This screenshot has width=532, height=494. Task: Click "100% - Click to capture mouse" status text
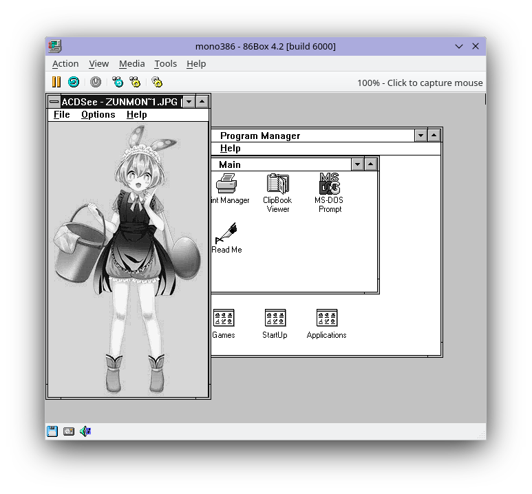(x=420, y=83)
